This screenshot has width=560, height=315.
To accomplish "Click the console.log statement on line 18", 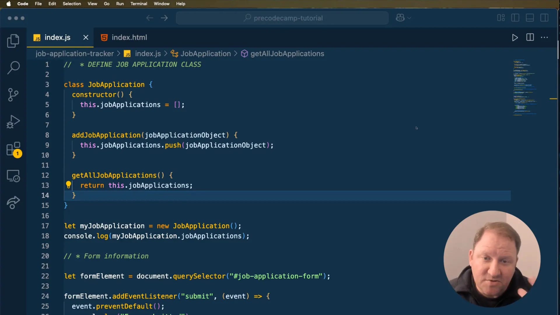I will [157, 236].
